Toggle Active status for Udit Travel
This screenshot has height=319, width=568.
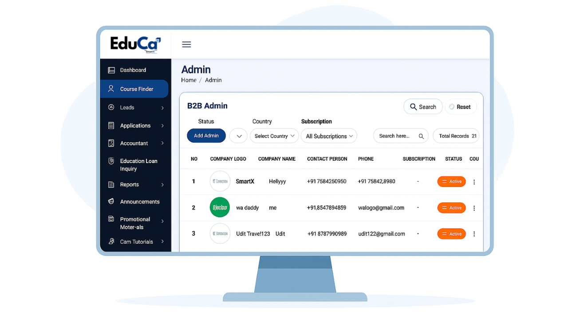click(451, 234)
